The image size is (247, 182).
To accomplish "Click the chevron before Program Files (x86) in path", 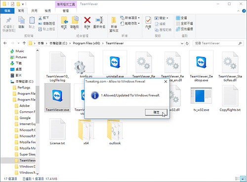I will point(70,44).
